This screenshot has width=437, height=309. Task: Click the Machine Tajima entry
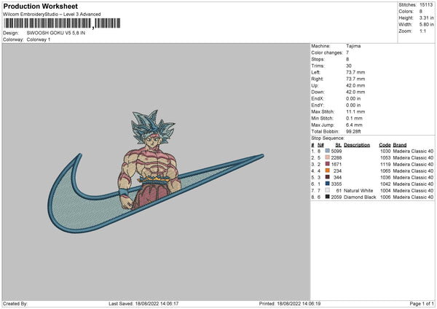click(x=353, y=46)
